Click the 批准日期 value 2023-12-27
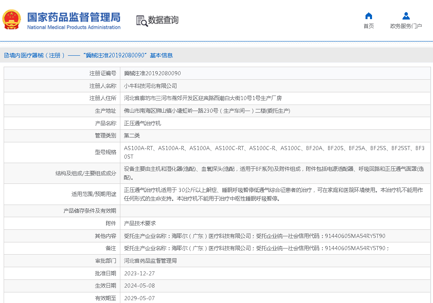This screenshot has width=433, height=303. click(x=139, y=273)
